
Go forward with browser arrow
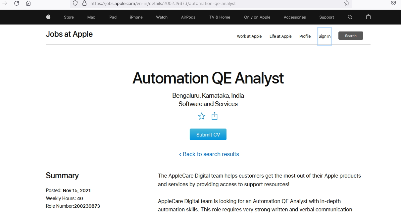(x=5, y=3)
